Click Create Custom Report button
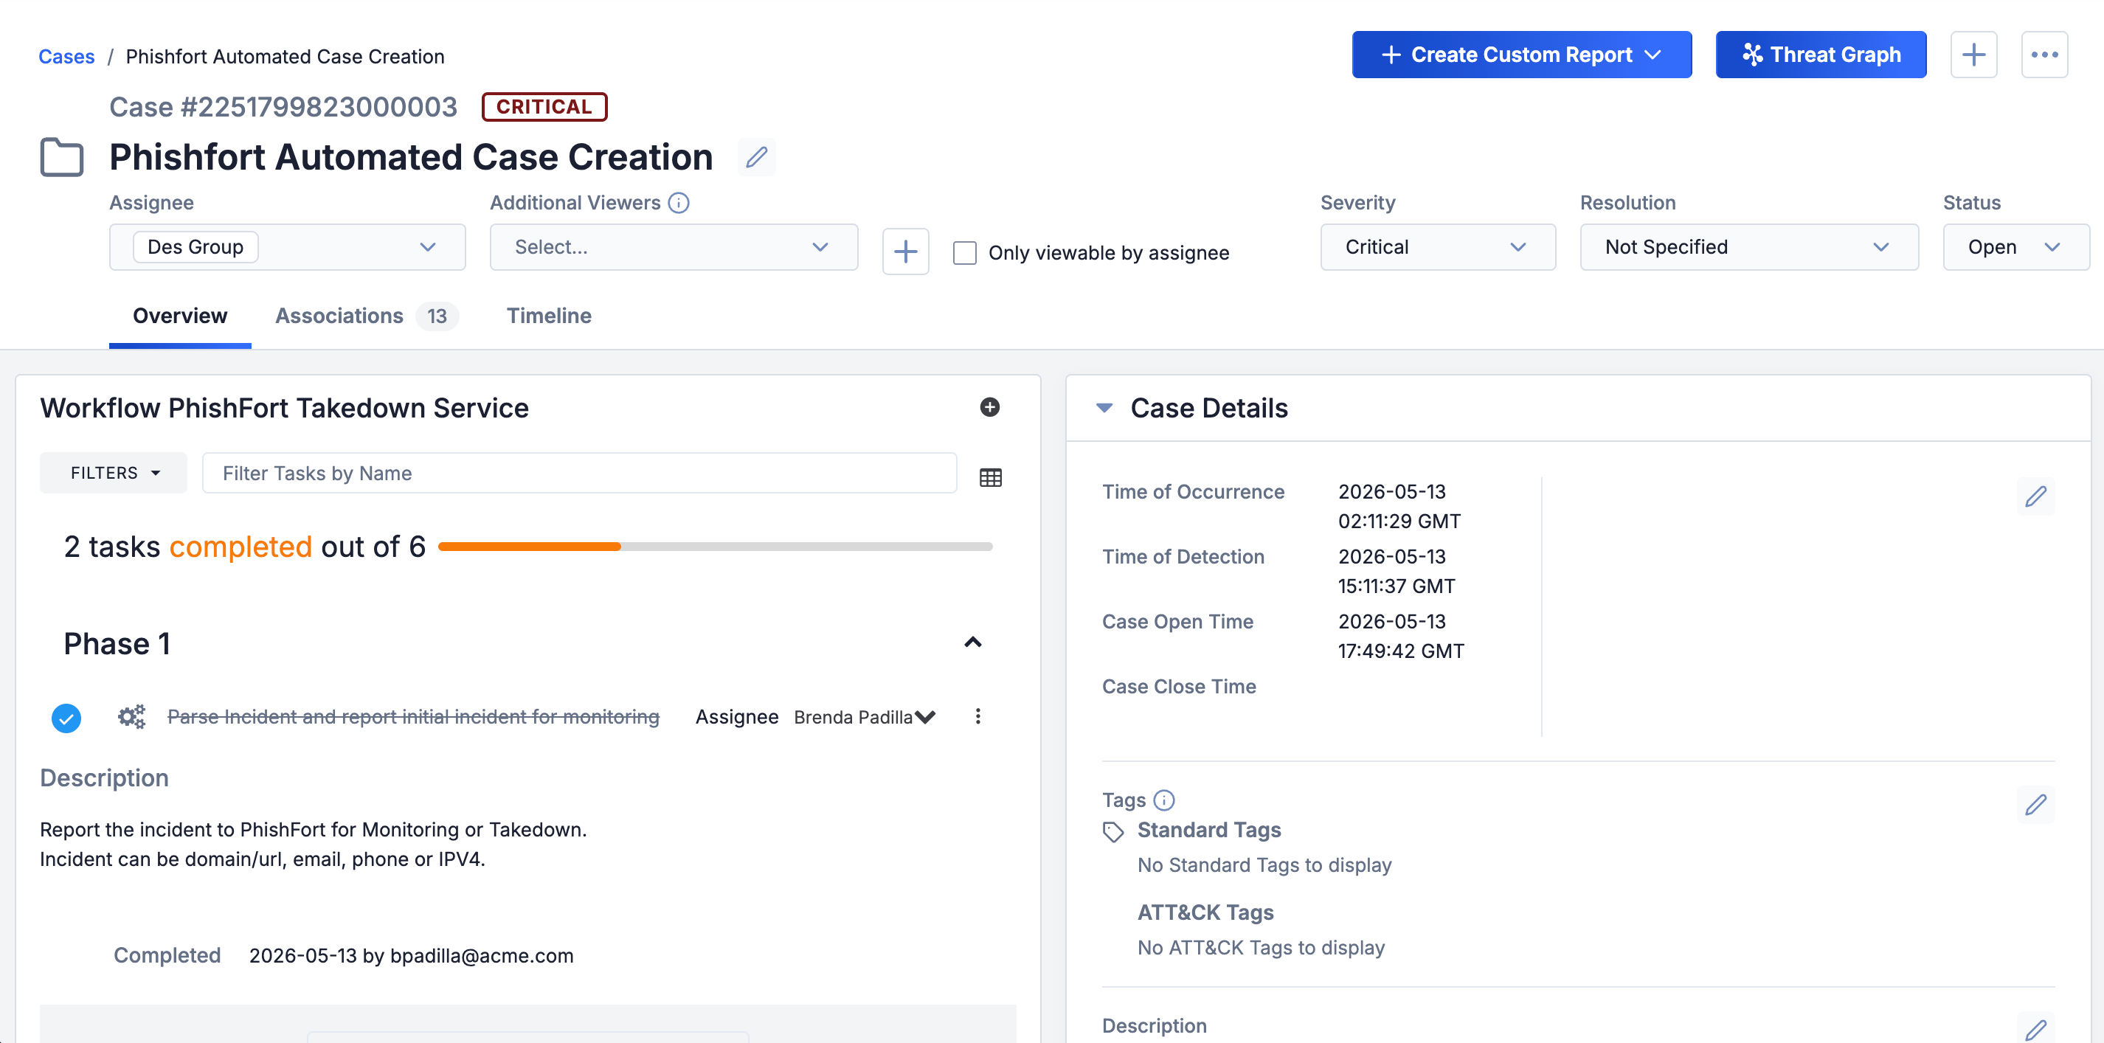This screenshot has width=2104, height=1043. (1521, 55)
